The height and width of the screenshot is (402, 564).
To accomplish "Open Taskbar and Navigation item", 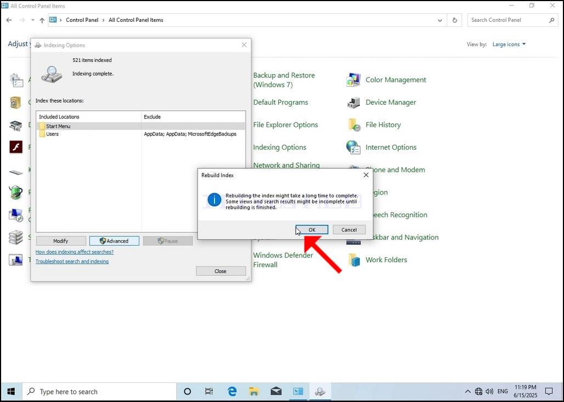I will (x=406, y=237).
